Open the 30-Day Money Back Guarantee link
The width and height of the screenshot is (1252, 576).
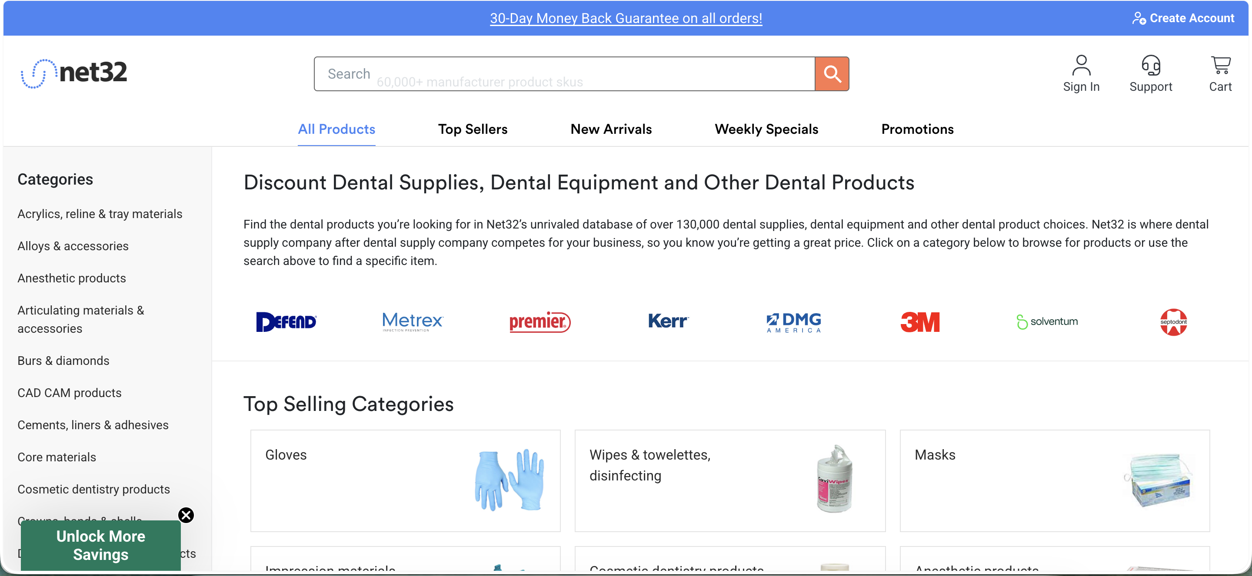point(626,18)
